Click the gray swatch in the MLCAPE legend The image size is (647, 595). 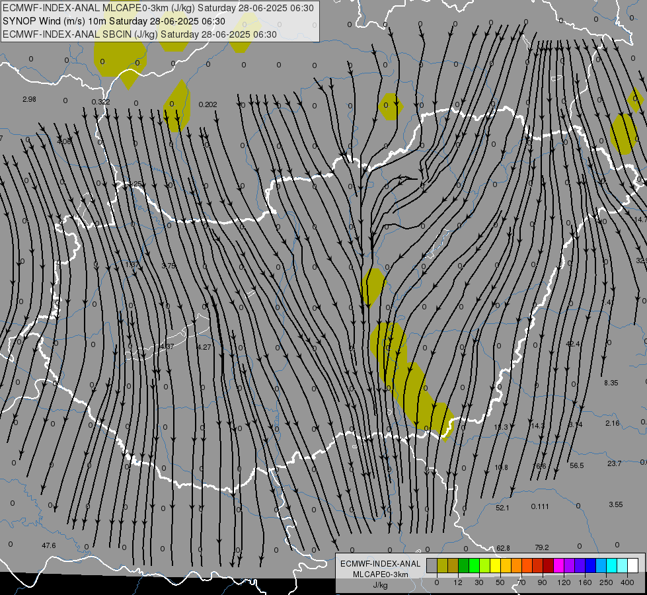[x=432, y=565]
